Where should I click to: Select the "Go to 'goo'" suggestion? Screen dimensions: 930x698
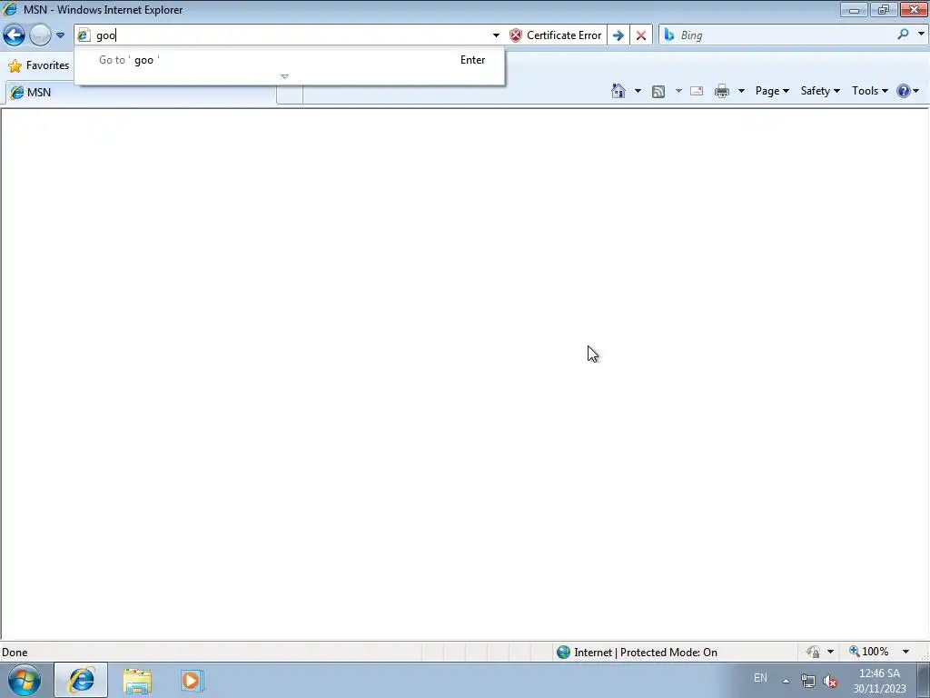(x=290, y=60)
